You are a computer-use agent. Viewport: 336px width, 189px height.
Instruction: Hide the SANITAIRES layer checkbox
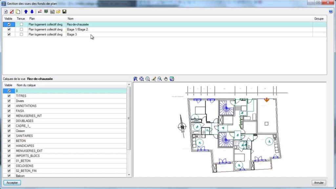[x=9, y=136]
